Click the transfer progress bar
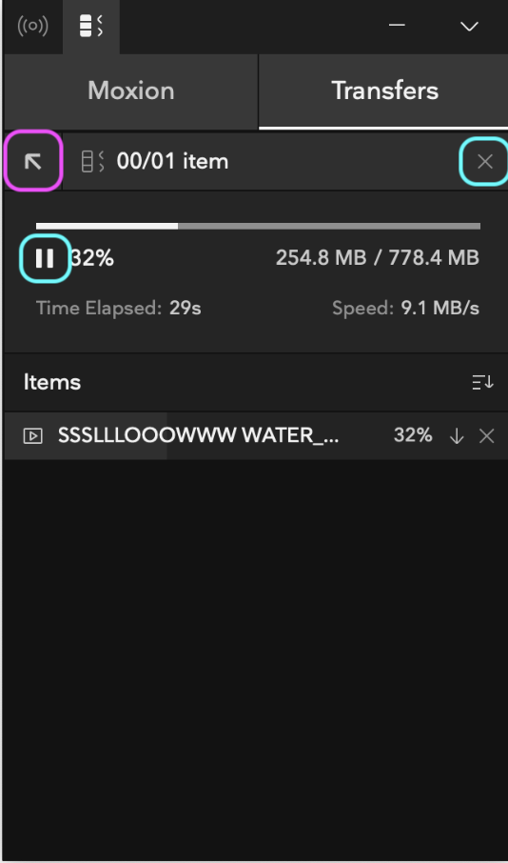The height and width of the screenshot is (863, 508). 258,226
